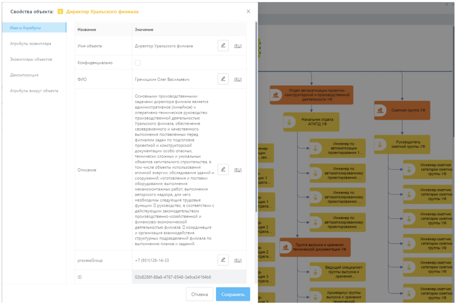Click icon on Группа выпуска и хранения node
This screenshot has width=458, height=307.
(285, 247)
